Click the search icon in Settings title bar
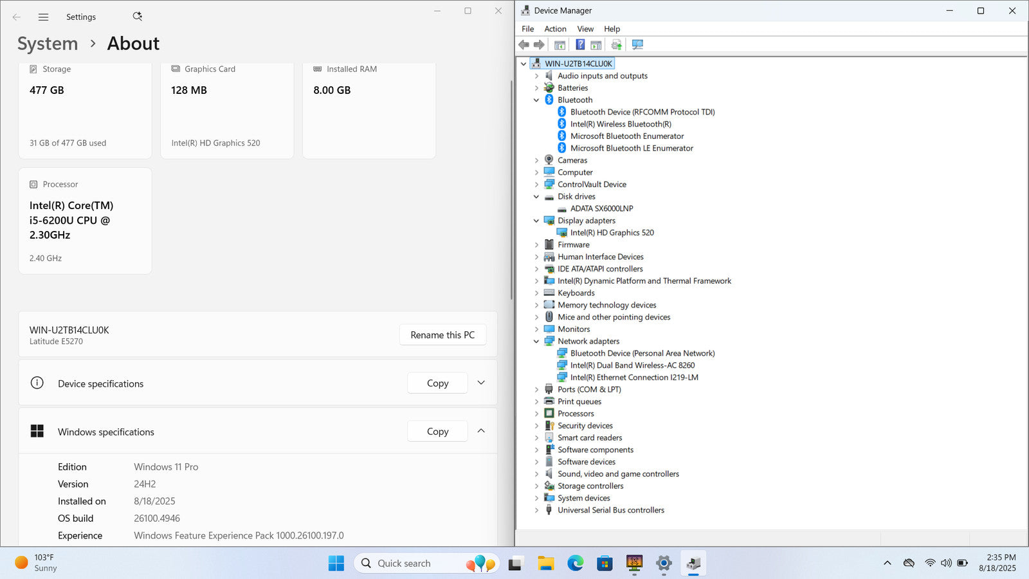This screenshot has height=579, width=1029. [x=137, y=17]
